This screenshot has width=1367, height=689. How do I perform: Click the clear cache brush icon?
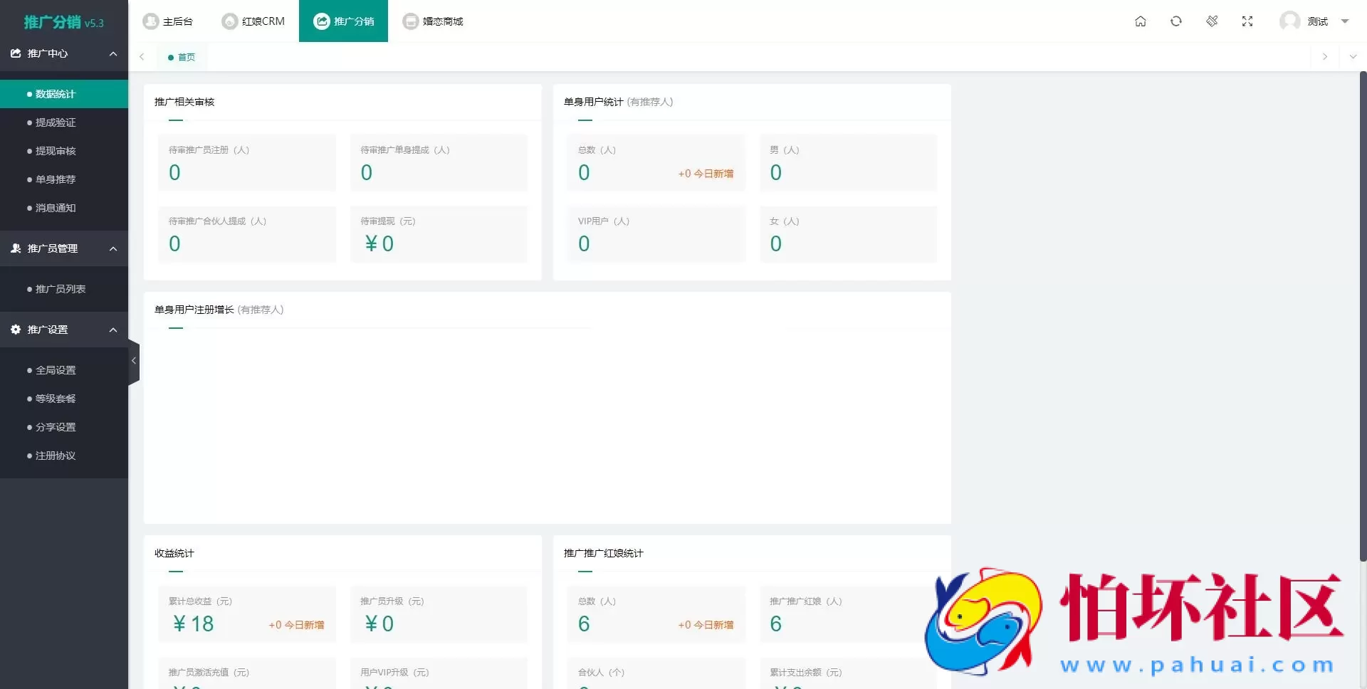(1212, 21)
